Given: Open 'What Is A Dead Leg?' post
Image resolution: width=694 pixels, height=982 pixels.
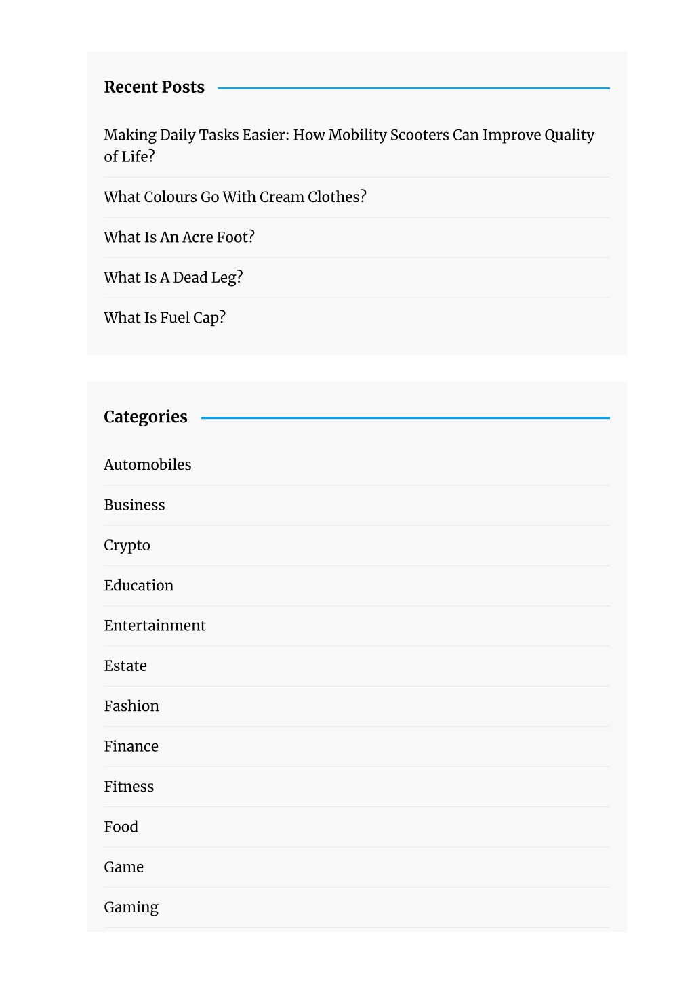Looking at the screenshot, I should tap(173, 277).
